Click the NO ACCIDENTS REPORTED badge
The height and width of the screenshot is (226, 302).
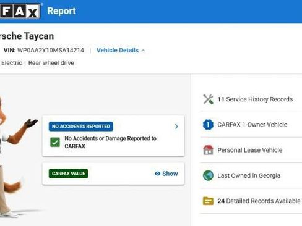pos(81,127)
